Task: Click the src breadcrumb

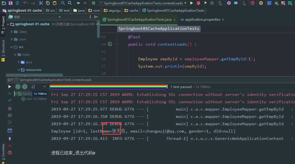Action: [x=51, y=11]
